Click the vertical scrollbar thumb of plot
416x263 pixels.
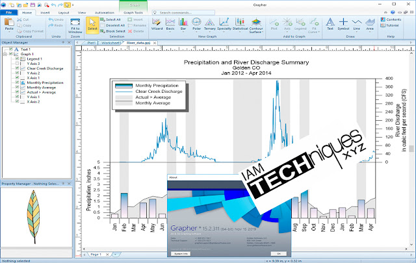tap(411, 149)
